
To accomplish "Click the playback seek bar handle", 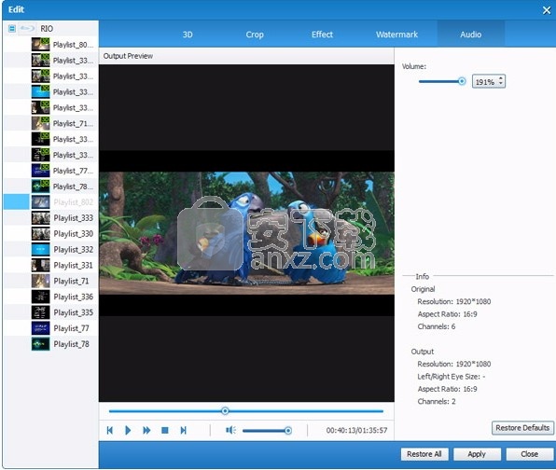I will [x=225, y=411].
